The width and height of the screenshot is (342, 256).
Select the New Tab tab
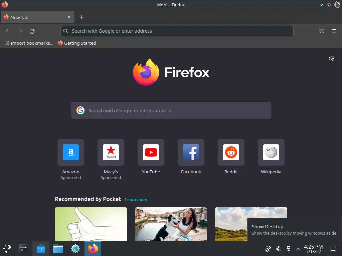click(37, 17)
